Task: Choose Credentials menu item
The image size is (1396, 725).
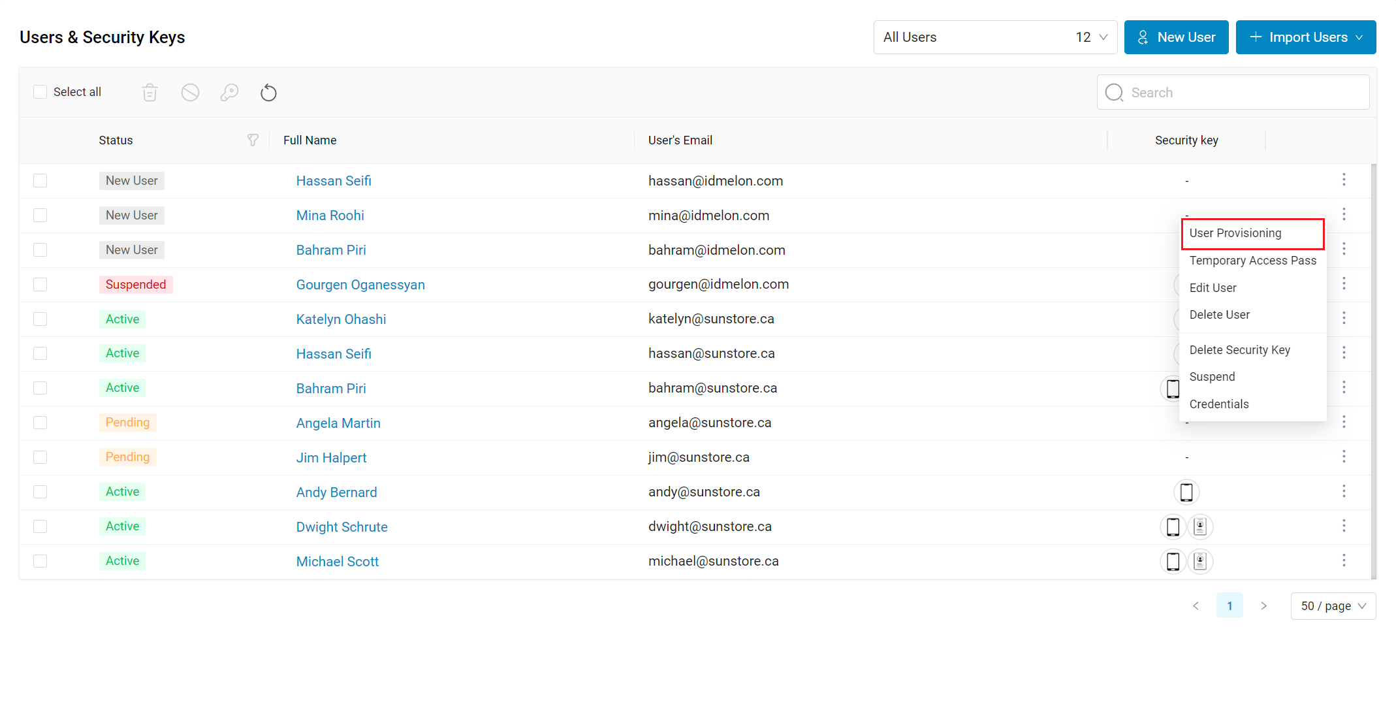Action: point(1252,404)
